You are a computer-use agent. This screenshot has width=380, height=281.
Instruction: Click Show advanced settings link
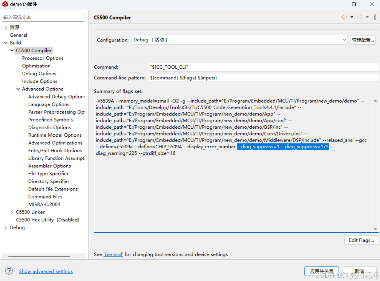tap(46, 271)
